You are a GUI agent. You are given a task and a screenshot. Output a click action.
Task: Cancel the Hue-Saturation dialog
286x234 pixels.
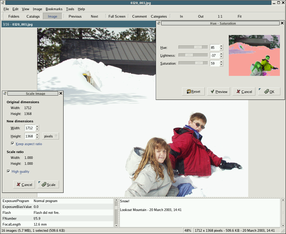[x=244, y=91]
